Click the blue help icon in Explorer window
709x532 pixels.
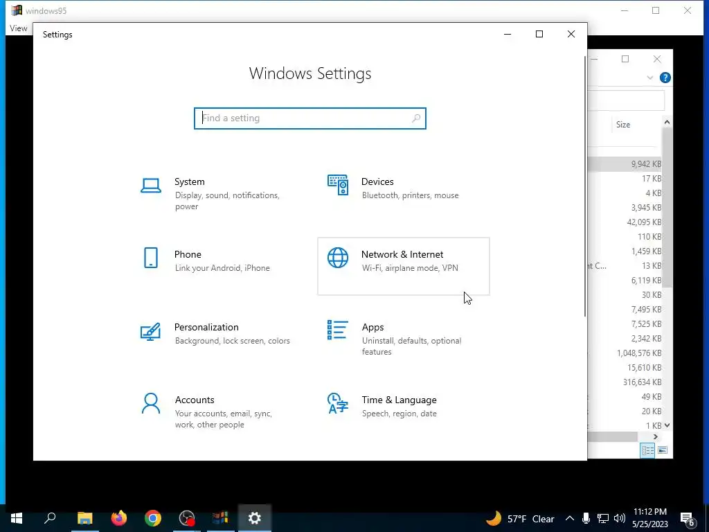(665, 78)
